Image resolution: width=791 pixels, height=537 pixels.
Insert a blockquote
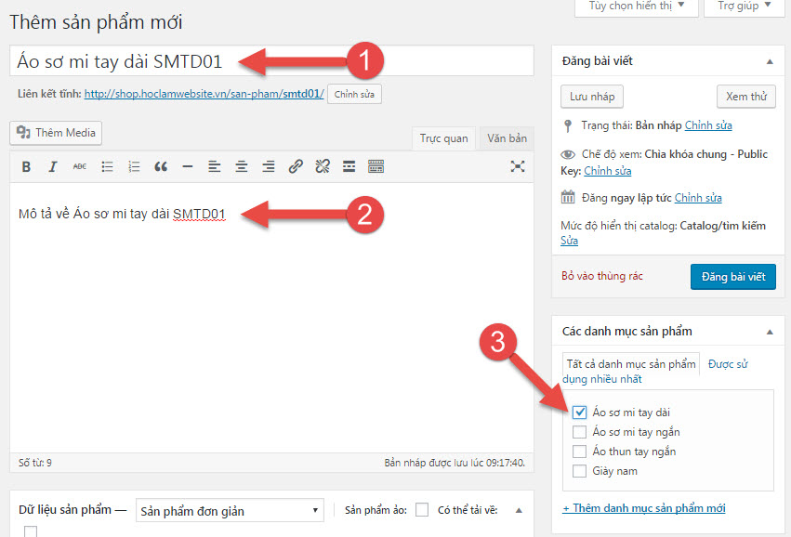coord(161,166)
